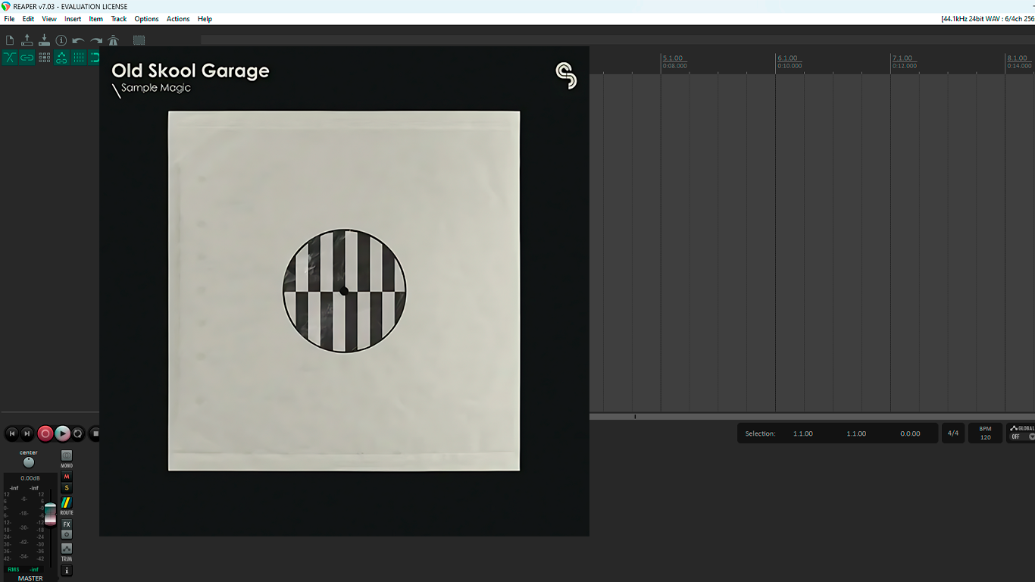Screen dimensions: 1035x582
Task: Open the Track menu
Action: pyautogui.click(x=119, y=19)
